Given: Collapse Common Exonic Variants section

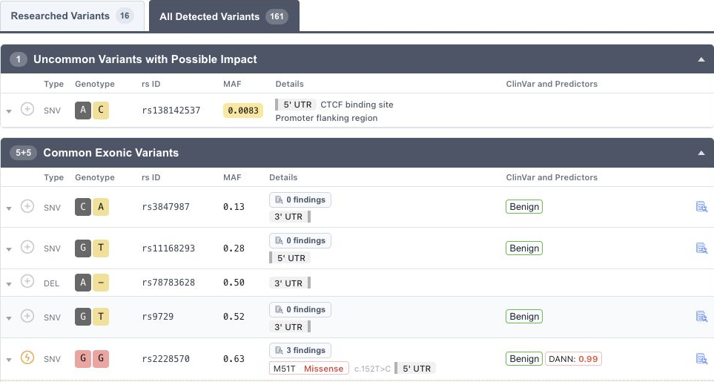Looking at the screenshot, I should point(701,153).
